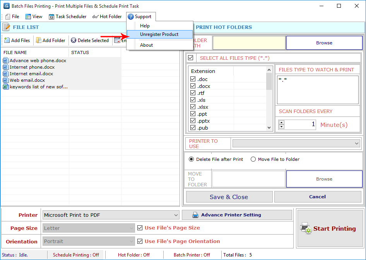Click the Save & Close button
The width and height of the screenshot is (366, 260).
229,197
